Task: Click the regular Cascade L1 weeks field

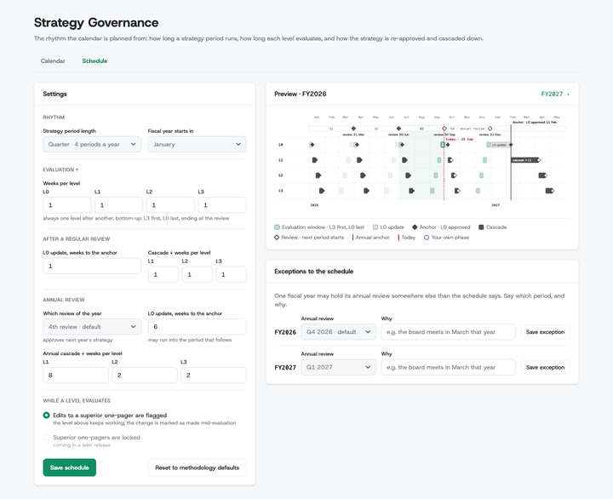Action: pos(163,274)
